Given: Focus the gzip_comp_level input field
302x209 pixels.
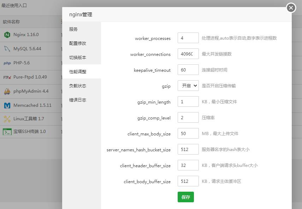Looking at the screenshot, I should point(188,117).
